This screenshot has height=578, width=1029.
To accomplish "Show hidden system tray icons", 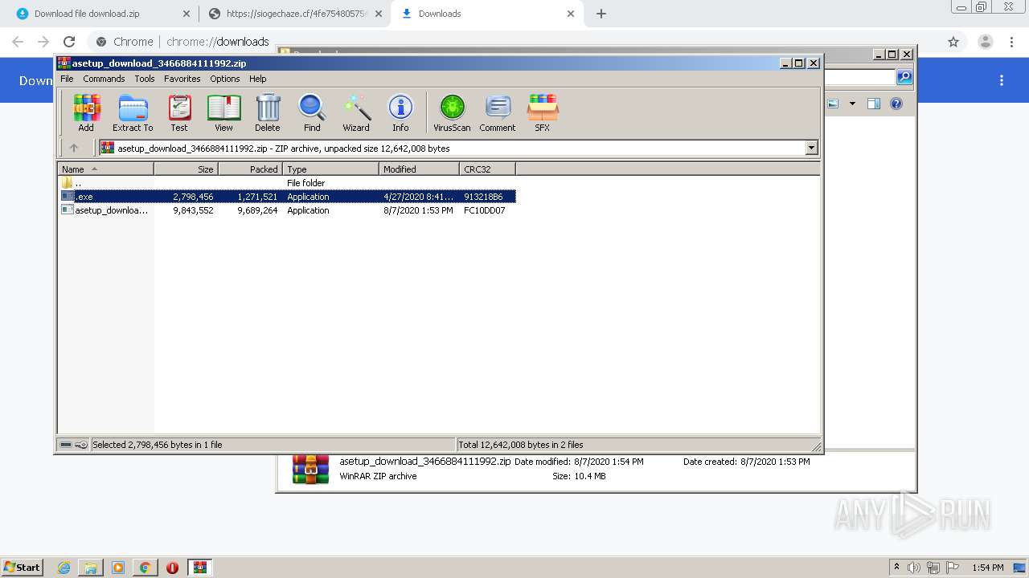I will [x=897, y=568].
